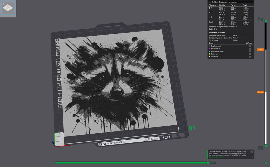Enable the Afficher checkbox for Déplacement
The width and height of the screenshot is (270, 167).
[250, 46]
